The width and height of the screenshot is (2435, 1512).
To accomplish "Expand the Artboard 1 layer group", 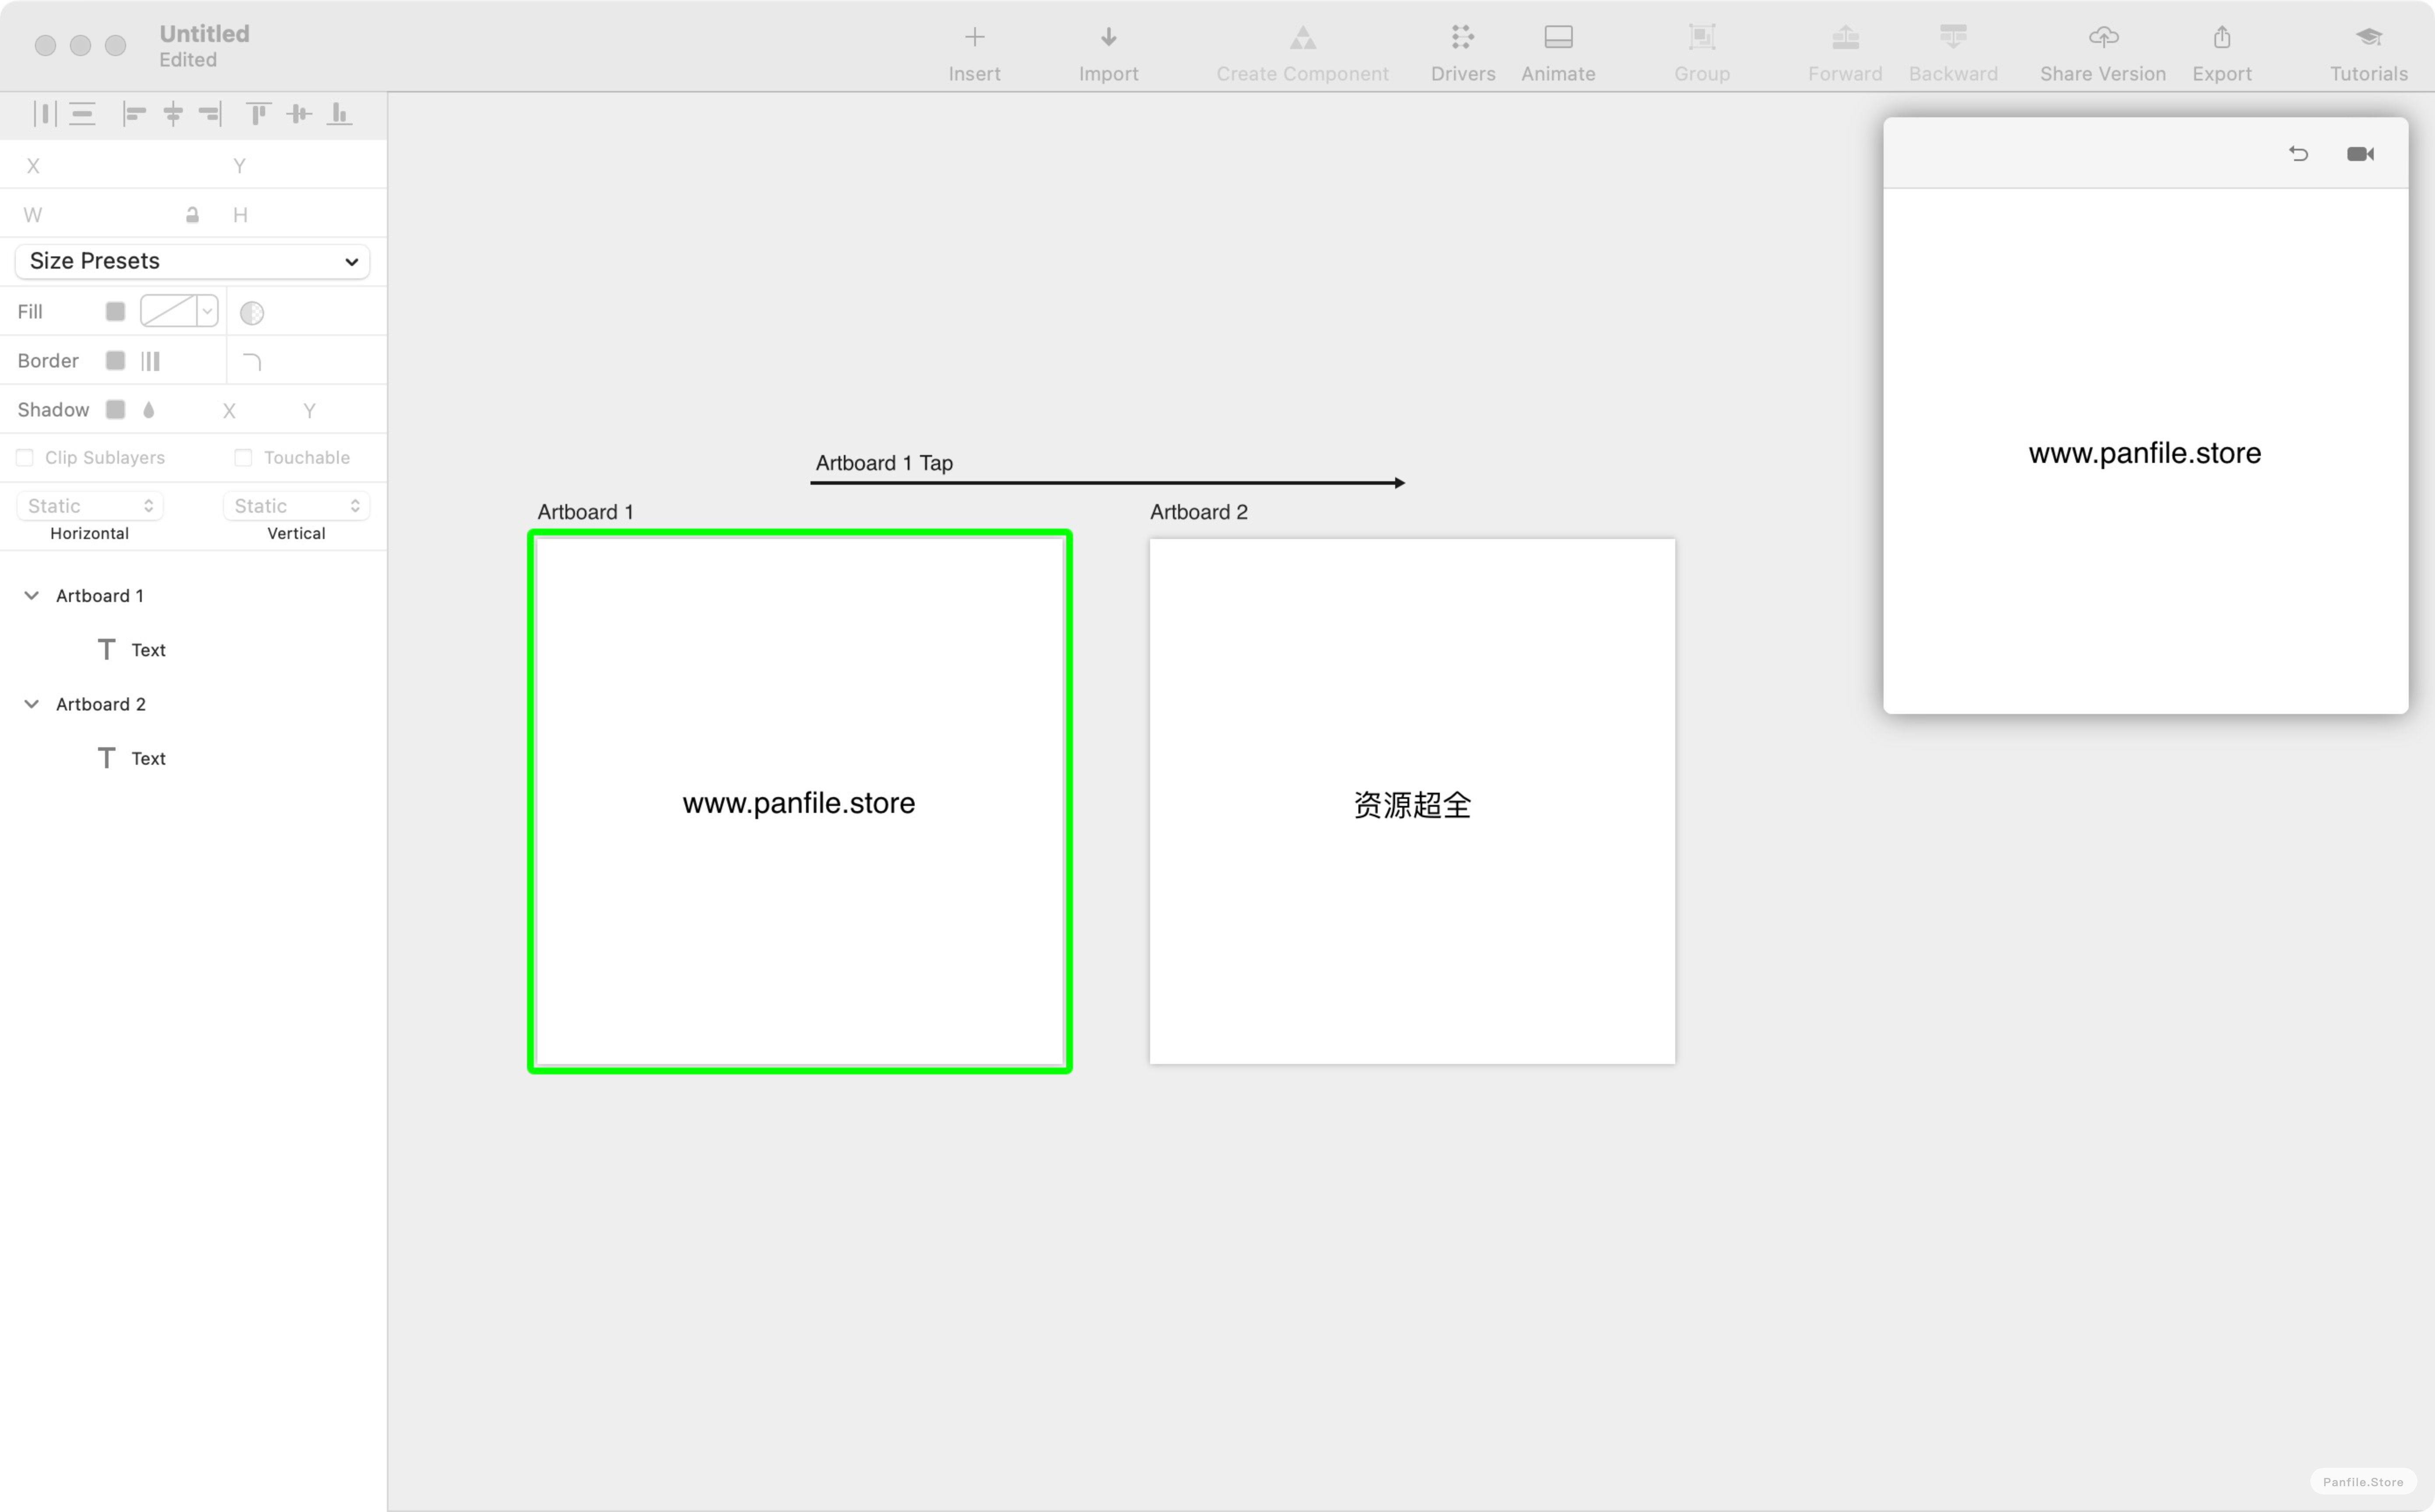I will click(30, 594).
